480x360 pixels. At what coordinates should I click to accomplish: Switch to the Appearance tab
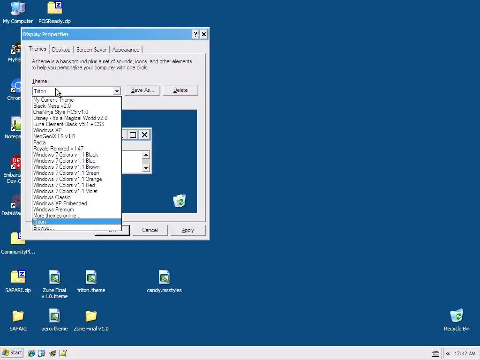point(126,50)
